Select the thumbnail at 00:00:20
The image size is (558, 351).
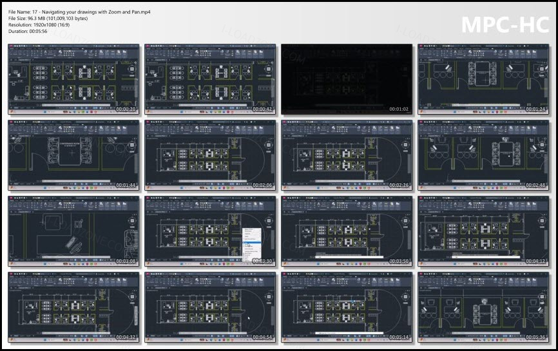(73, 79)
